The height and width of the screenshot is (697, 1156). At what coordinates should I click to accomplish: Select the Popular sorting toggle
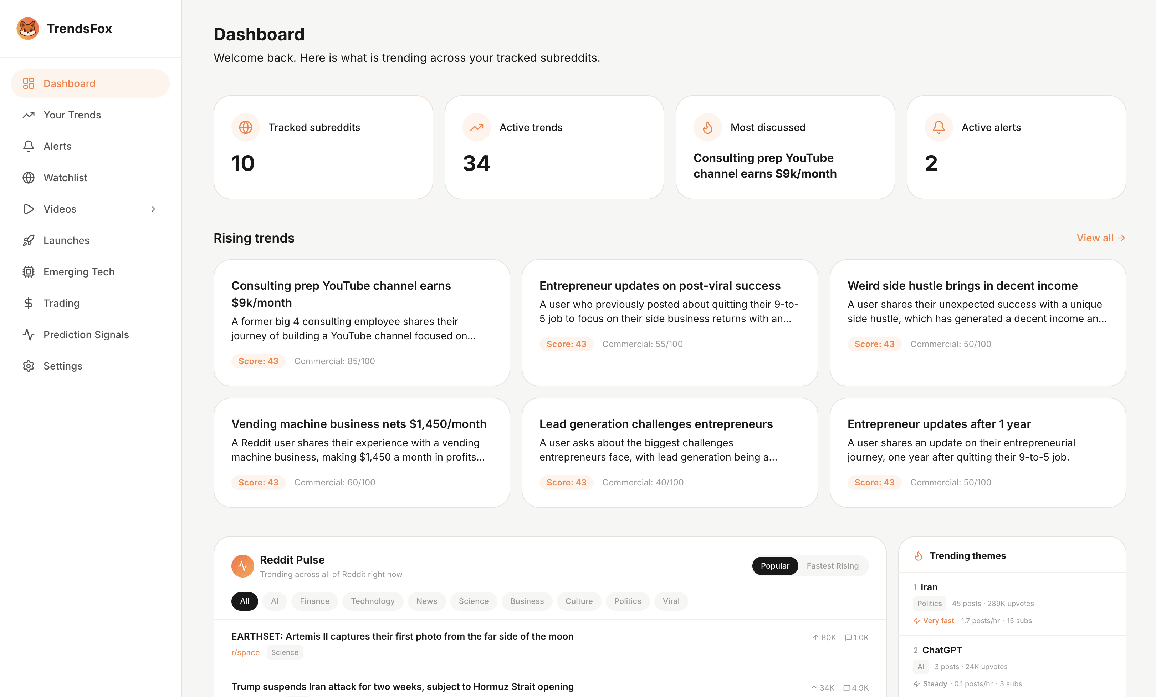[x=774, y=566]
